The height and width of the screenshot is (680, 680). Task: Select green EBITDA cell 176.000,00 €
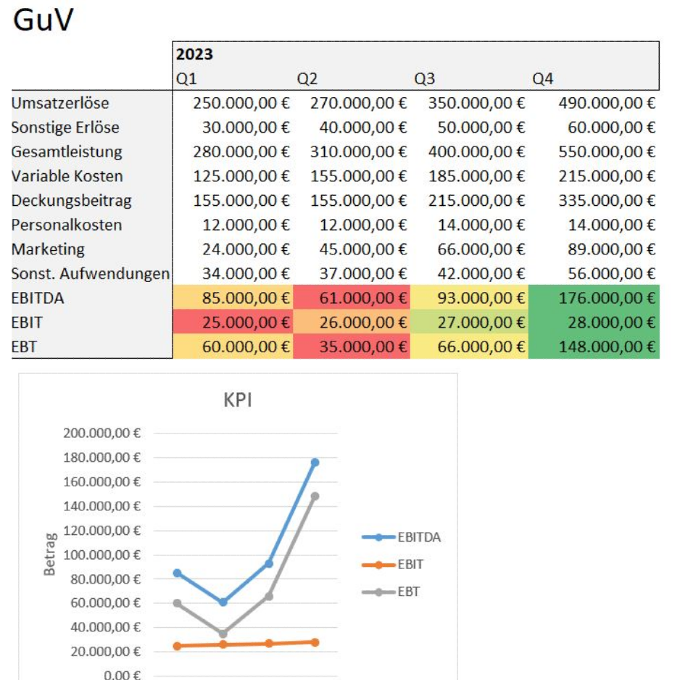(594, 297)
